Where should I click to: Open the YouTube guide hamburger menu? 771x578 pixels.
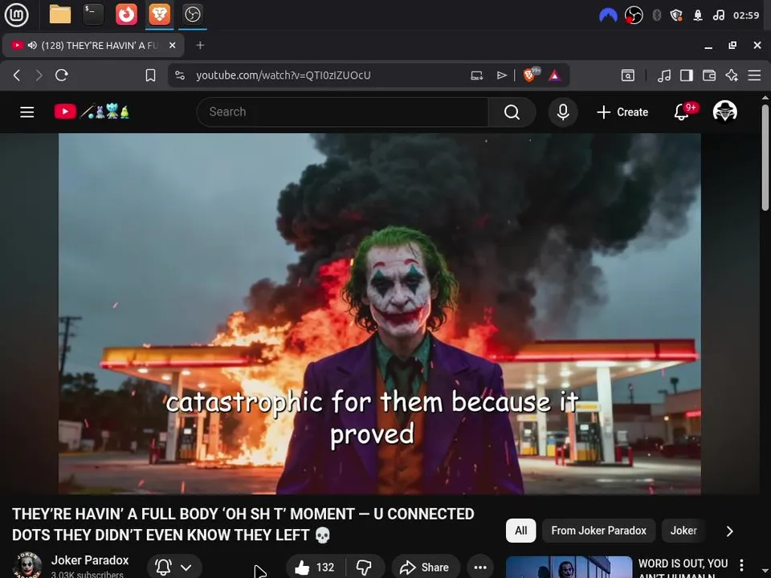pos(27,112)
